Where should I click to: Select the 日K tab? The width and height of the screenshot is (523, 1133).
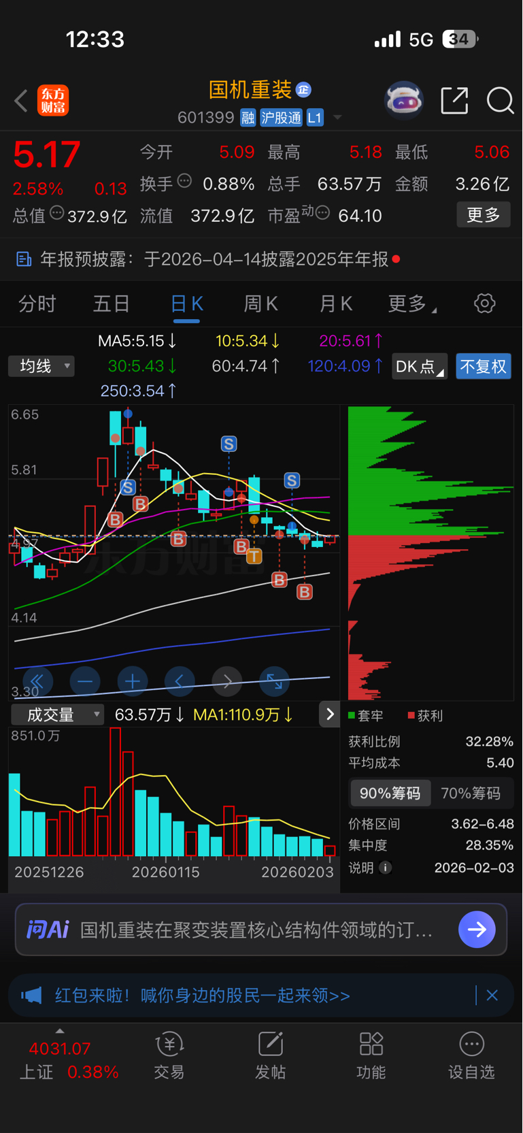coord(186,303)
